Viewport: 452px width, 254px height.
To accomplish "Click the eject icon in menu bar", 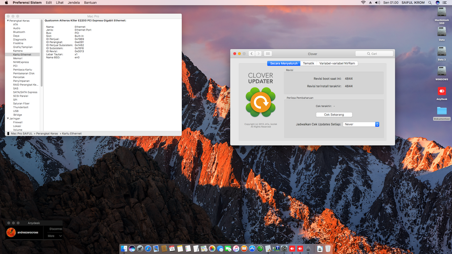I will point(371,3).
